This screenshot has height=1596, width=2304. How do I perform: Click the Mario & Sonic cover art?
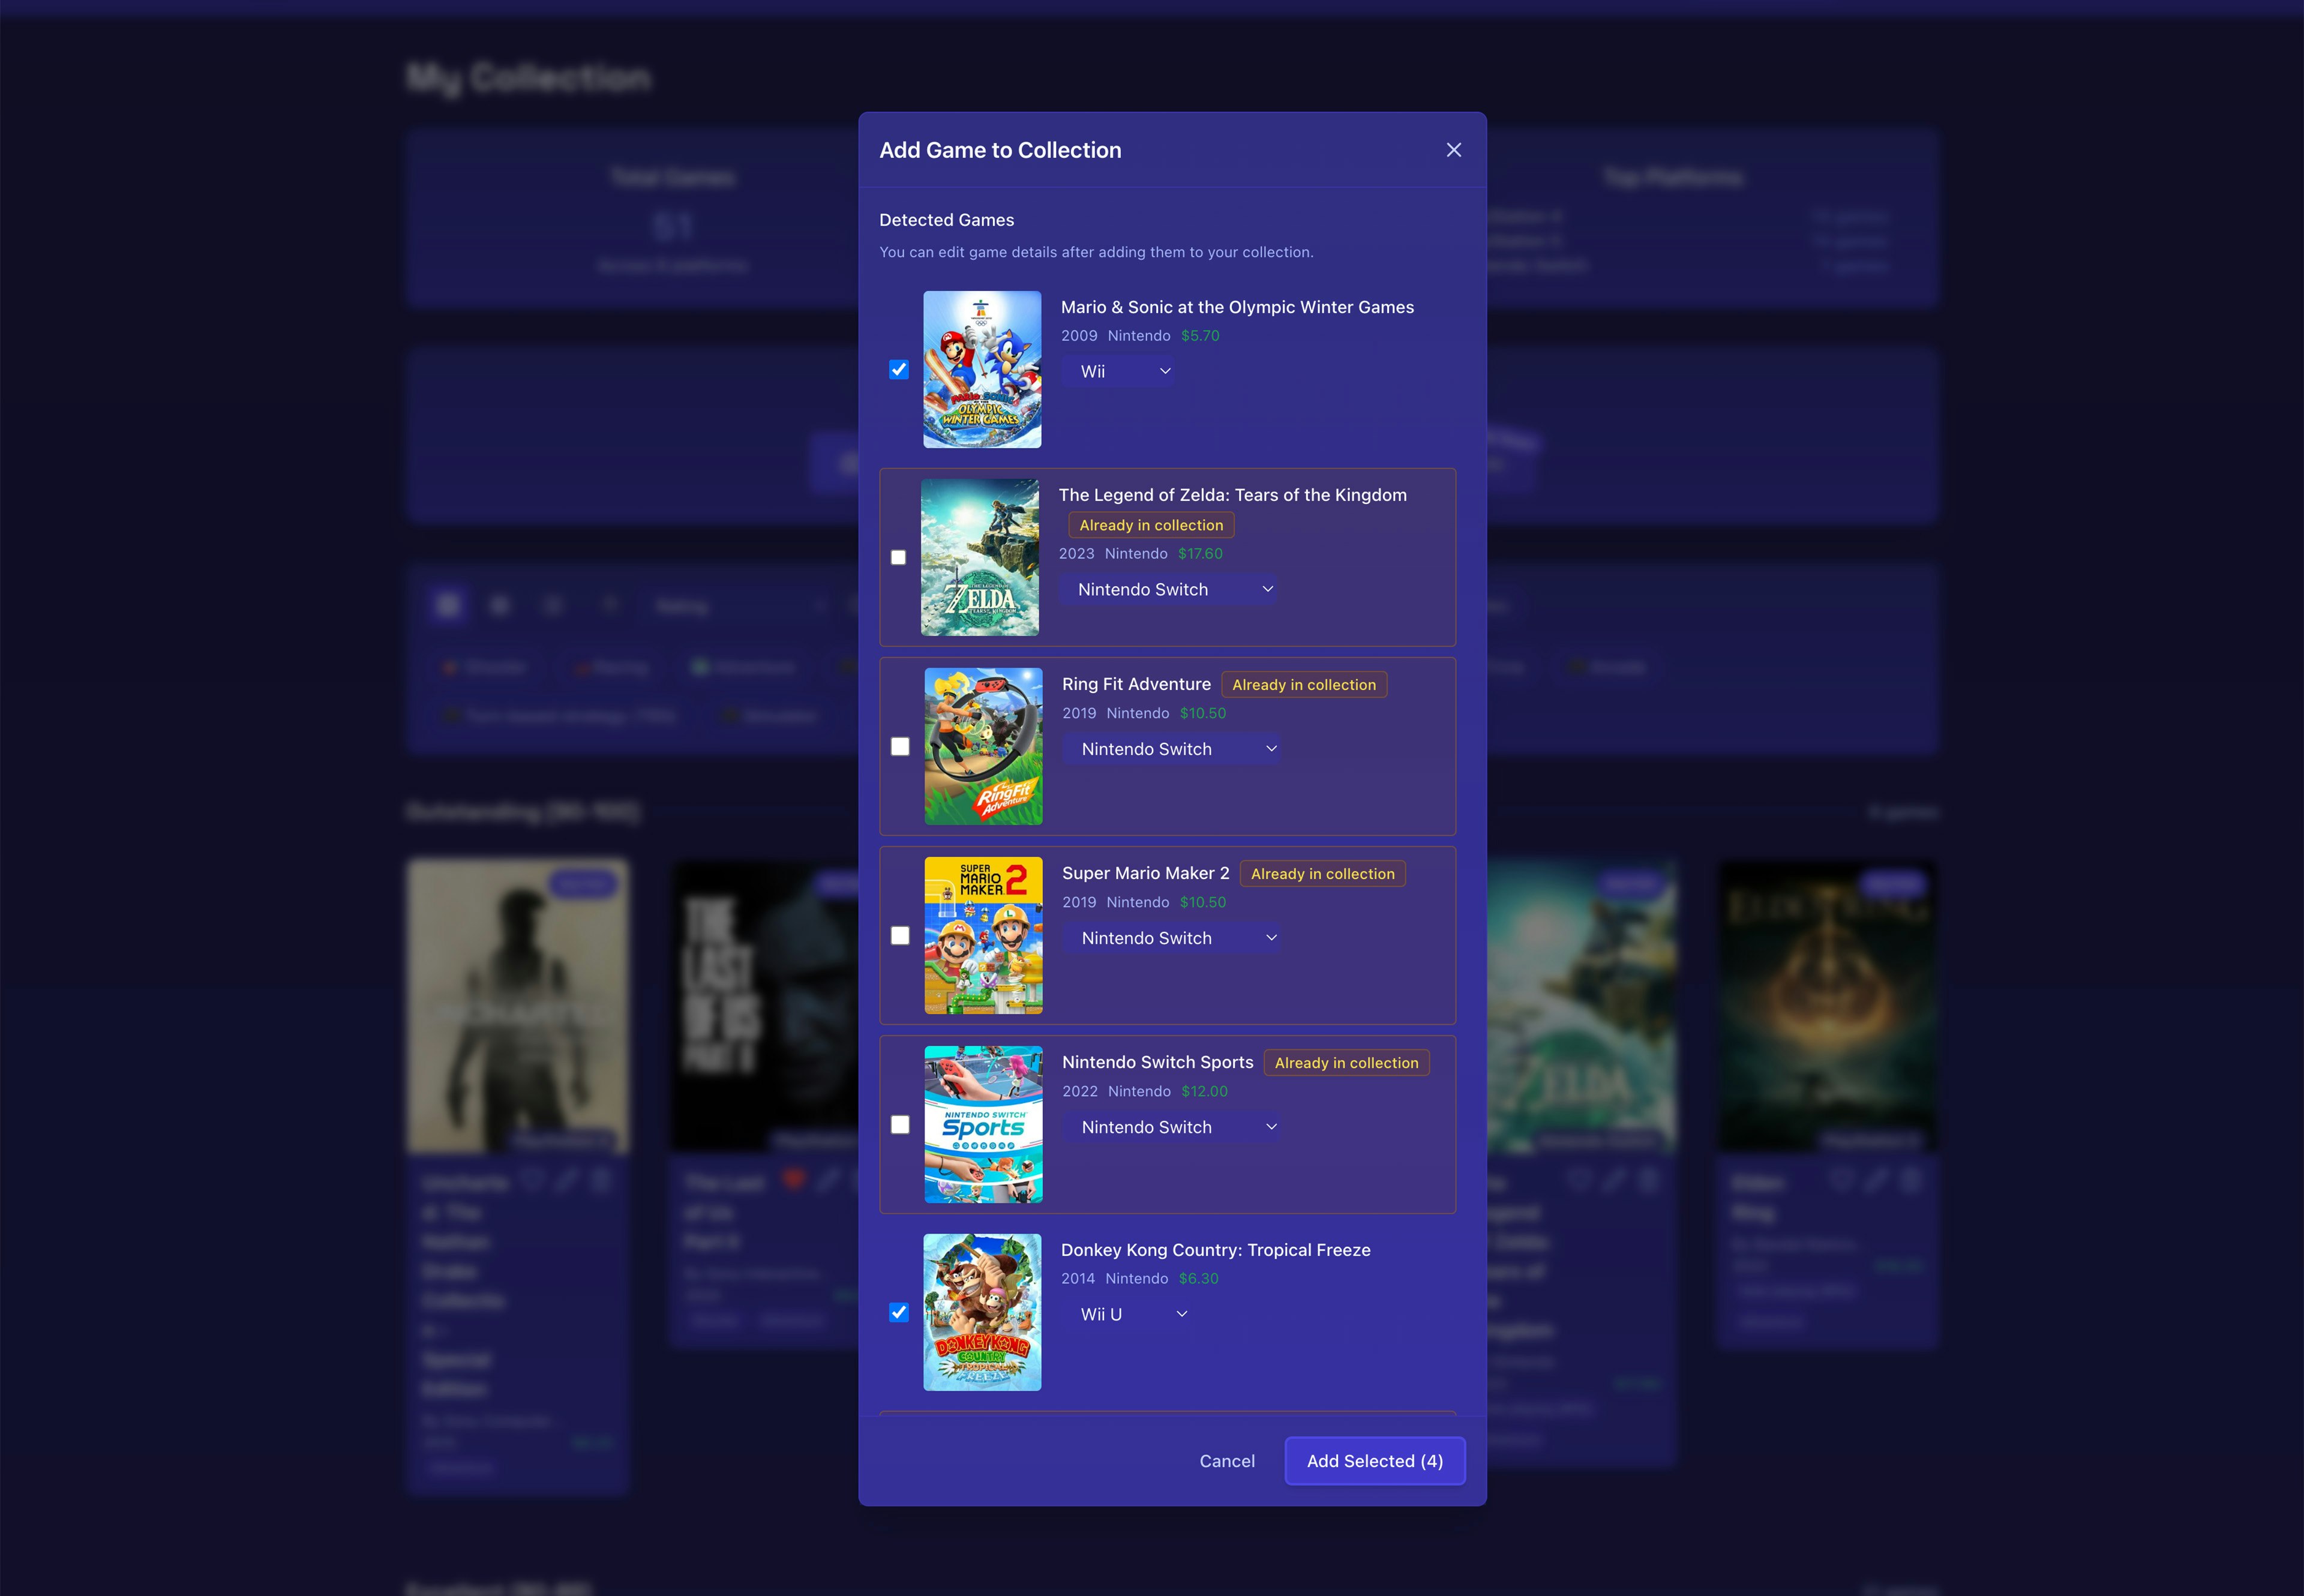click(982, 370)
